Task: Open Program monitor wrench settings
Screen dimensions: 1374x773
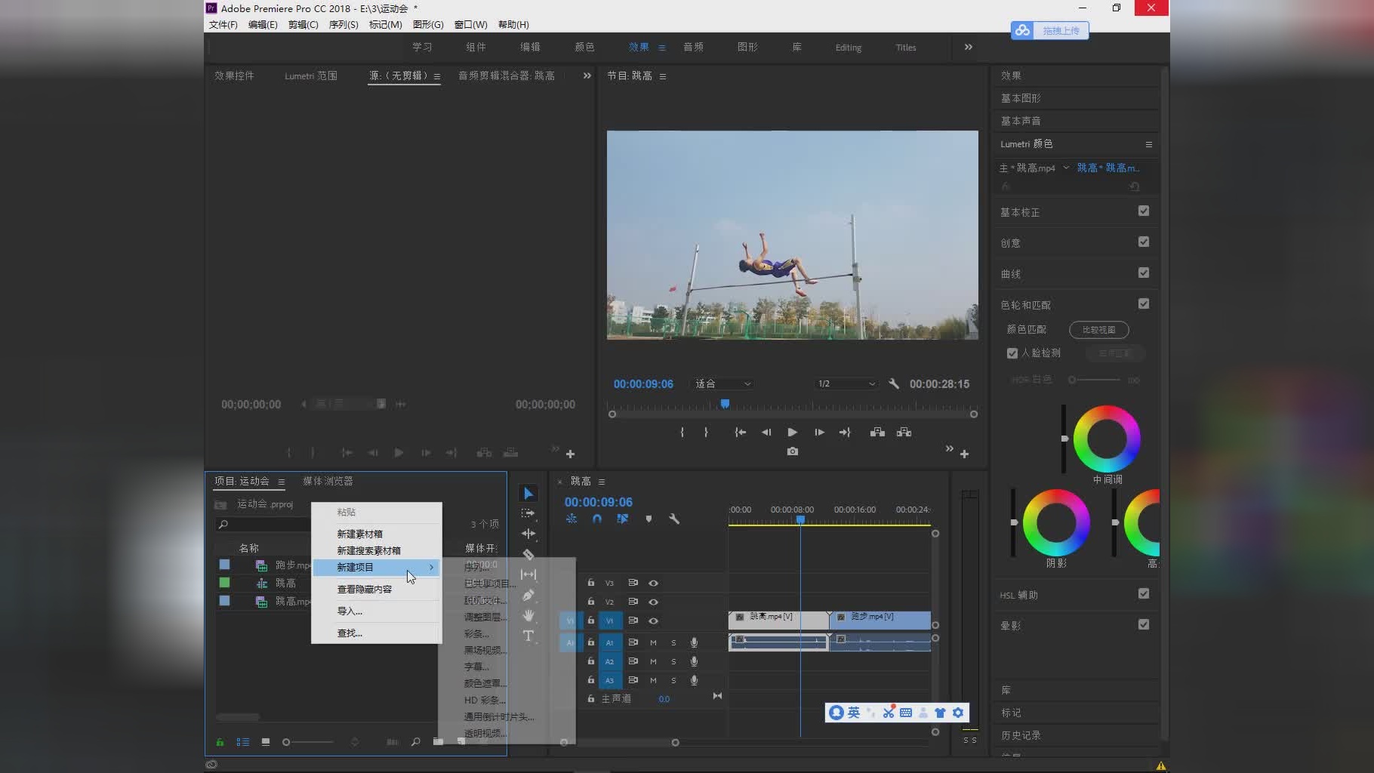Action: click(x=894, y=383)
